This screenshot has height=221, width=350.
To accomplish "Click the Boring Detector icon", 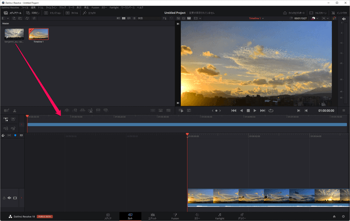I will point(6,110).
